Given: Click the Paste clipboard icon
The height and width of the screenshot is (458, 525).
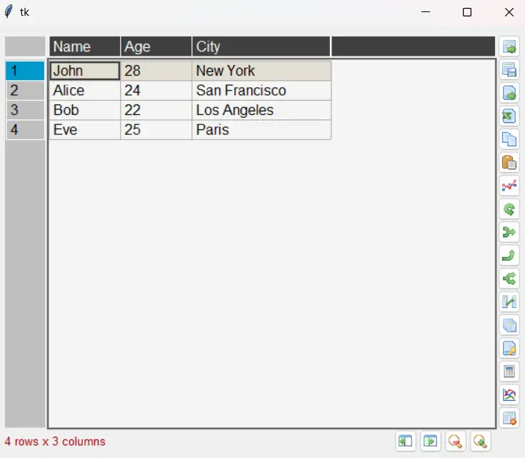Looking at the screenshot, I should (x=509, y=162).
